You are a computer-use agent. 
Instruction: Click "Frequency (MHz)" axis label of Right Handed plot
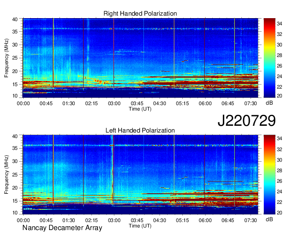(x=6, y=58)
